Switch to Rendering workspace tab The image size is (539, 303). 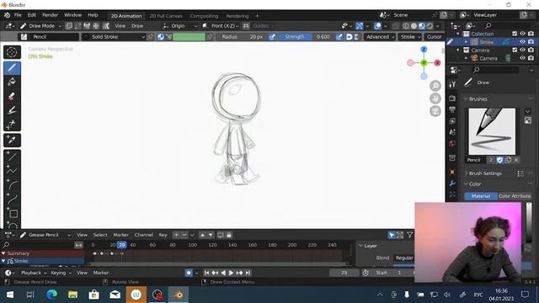[x=237, y=16]
